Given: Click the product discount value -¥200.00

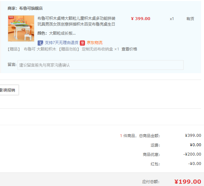Looking at the screenshot, I should point(192,154).
